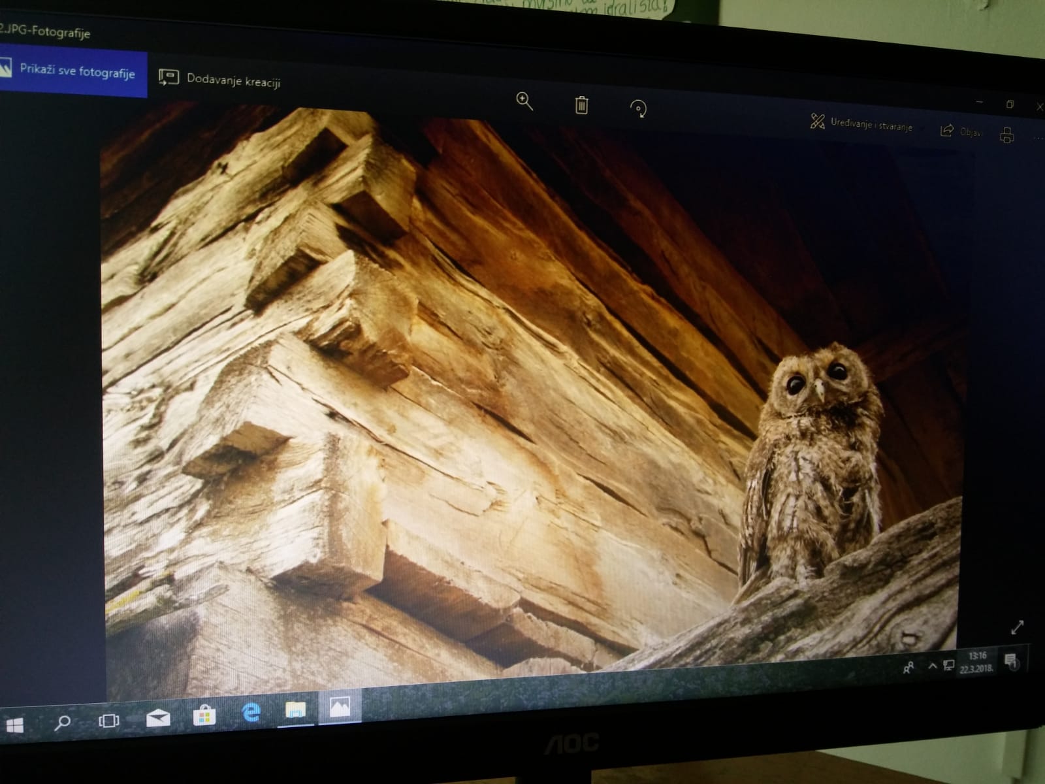
Task: Click Dodavanje kreaciji button
Action: click(x=219, y=80)
